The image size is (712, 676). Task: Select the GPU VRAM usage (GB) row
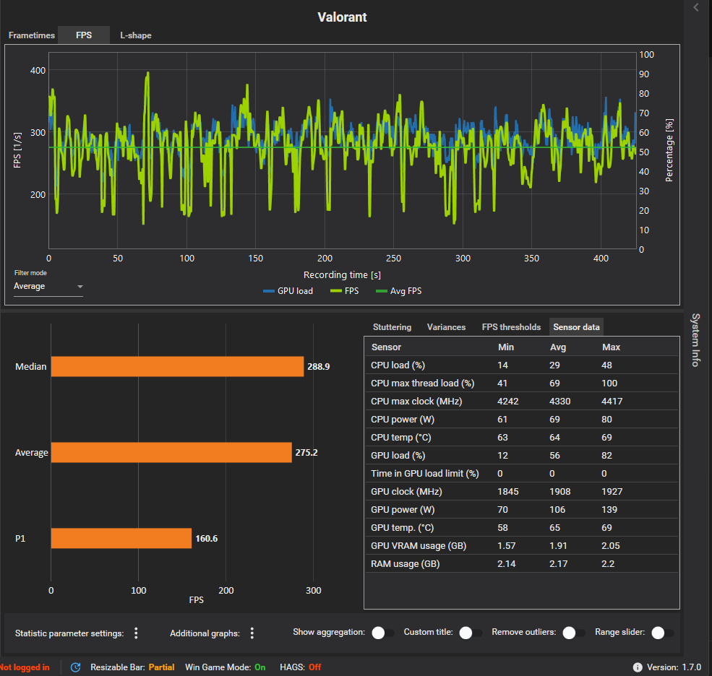coord(522,546)
